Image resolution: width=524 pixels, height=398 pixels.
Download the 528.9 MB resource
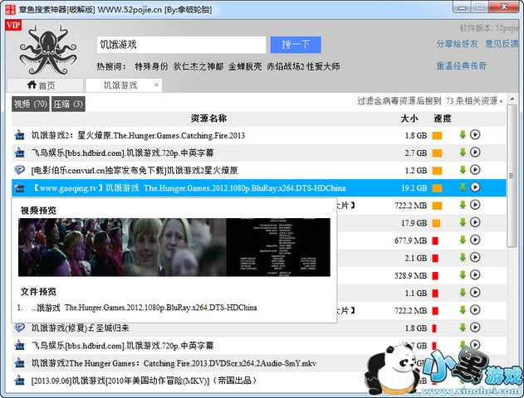pyautogui.click(x=463, y=275)
